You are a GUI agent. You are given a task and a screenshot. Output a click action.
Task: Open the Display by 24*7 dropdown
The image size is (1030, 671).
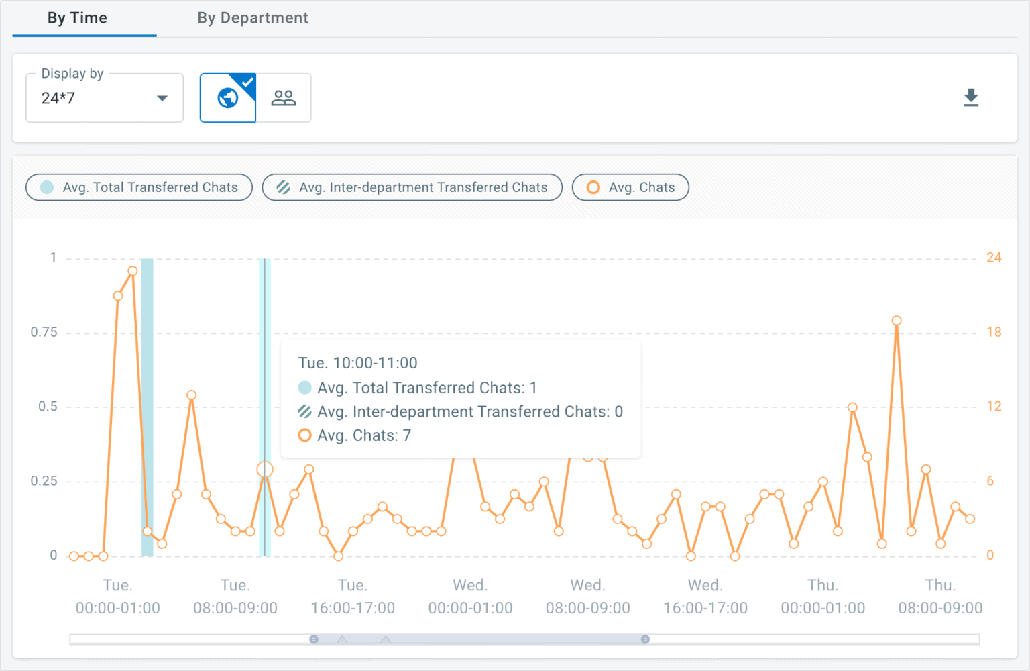coord(104,98)
